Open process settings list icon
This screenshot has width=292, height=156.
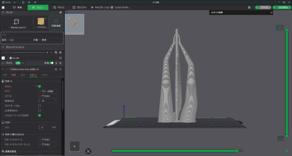pos(56,63)
